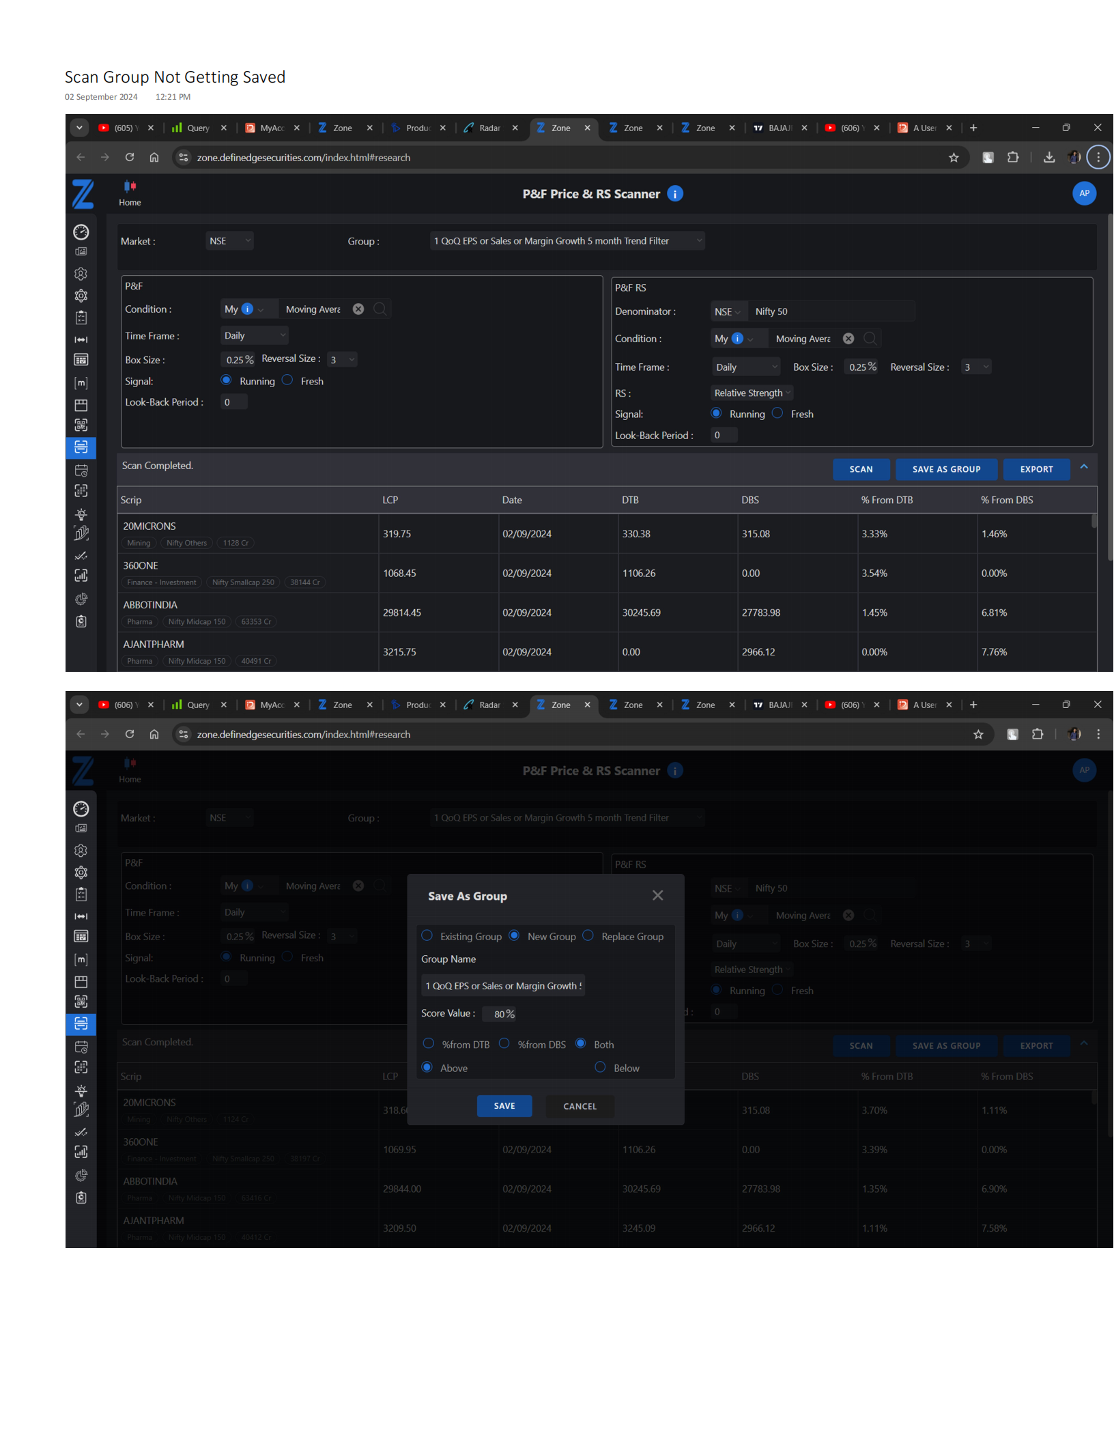Screen dimensions: 1114x1442
Task: Click the [m] bracket icon in top screenshot sidebar
Action: (x=81, y=383)
